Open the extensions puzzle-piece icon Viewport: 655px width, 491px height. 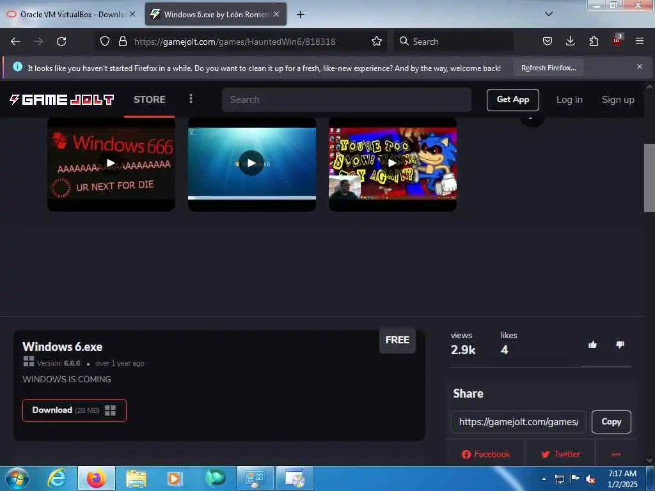pos(594,41)
